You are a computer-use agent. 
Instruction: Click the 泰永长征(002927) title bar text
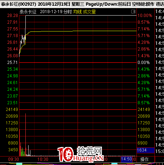point(19,4)
